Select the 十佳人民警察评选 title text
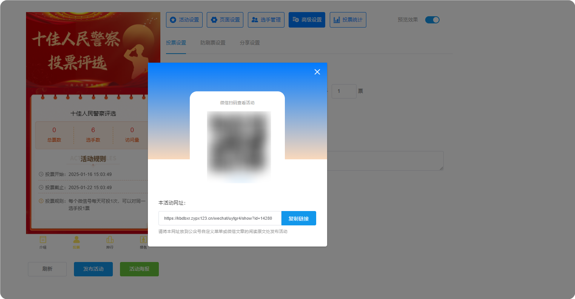 (93, 113)
